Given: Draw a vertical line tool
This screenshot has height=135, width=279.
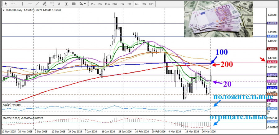Looking at the screenshot, I should [x=22, y=3].
